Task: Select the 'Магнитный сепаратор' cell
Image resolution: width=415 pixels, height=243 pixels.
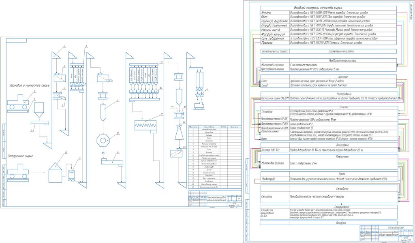Action: click(275, 65)
